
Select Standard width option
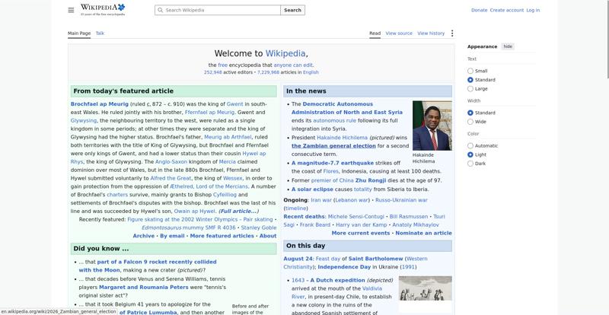tap(470, 113)
